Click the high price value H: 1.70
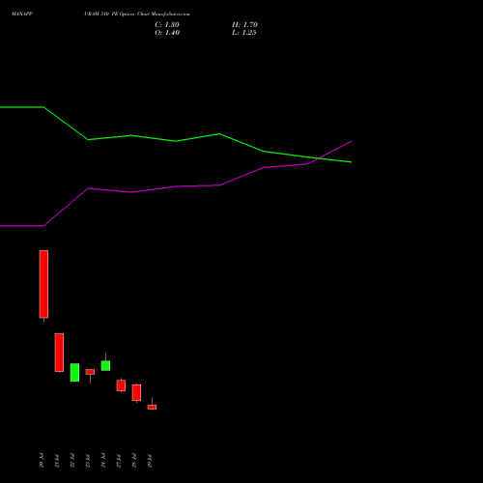 [x=244, y=25]
